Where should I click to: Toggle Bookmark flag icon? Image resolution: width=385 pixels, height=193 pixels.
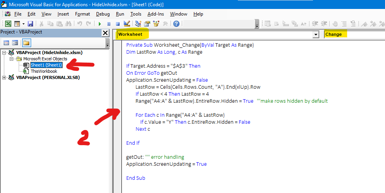(x=364, y=24)
